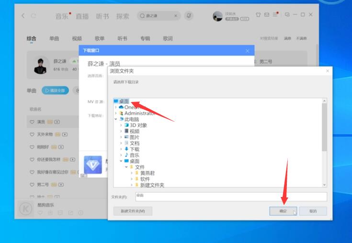Switch to the 专辑 results tab

point(145,39)
